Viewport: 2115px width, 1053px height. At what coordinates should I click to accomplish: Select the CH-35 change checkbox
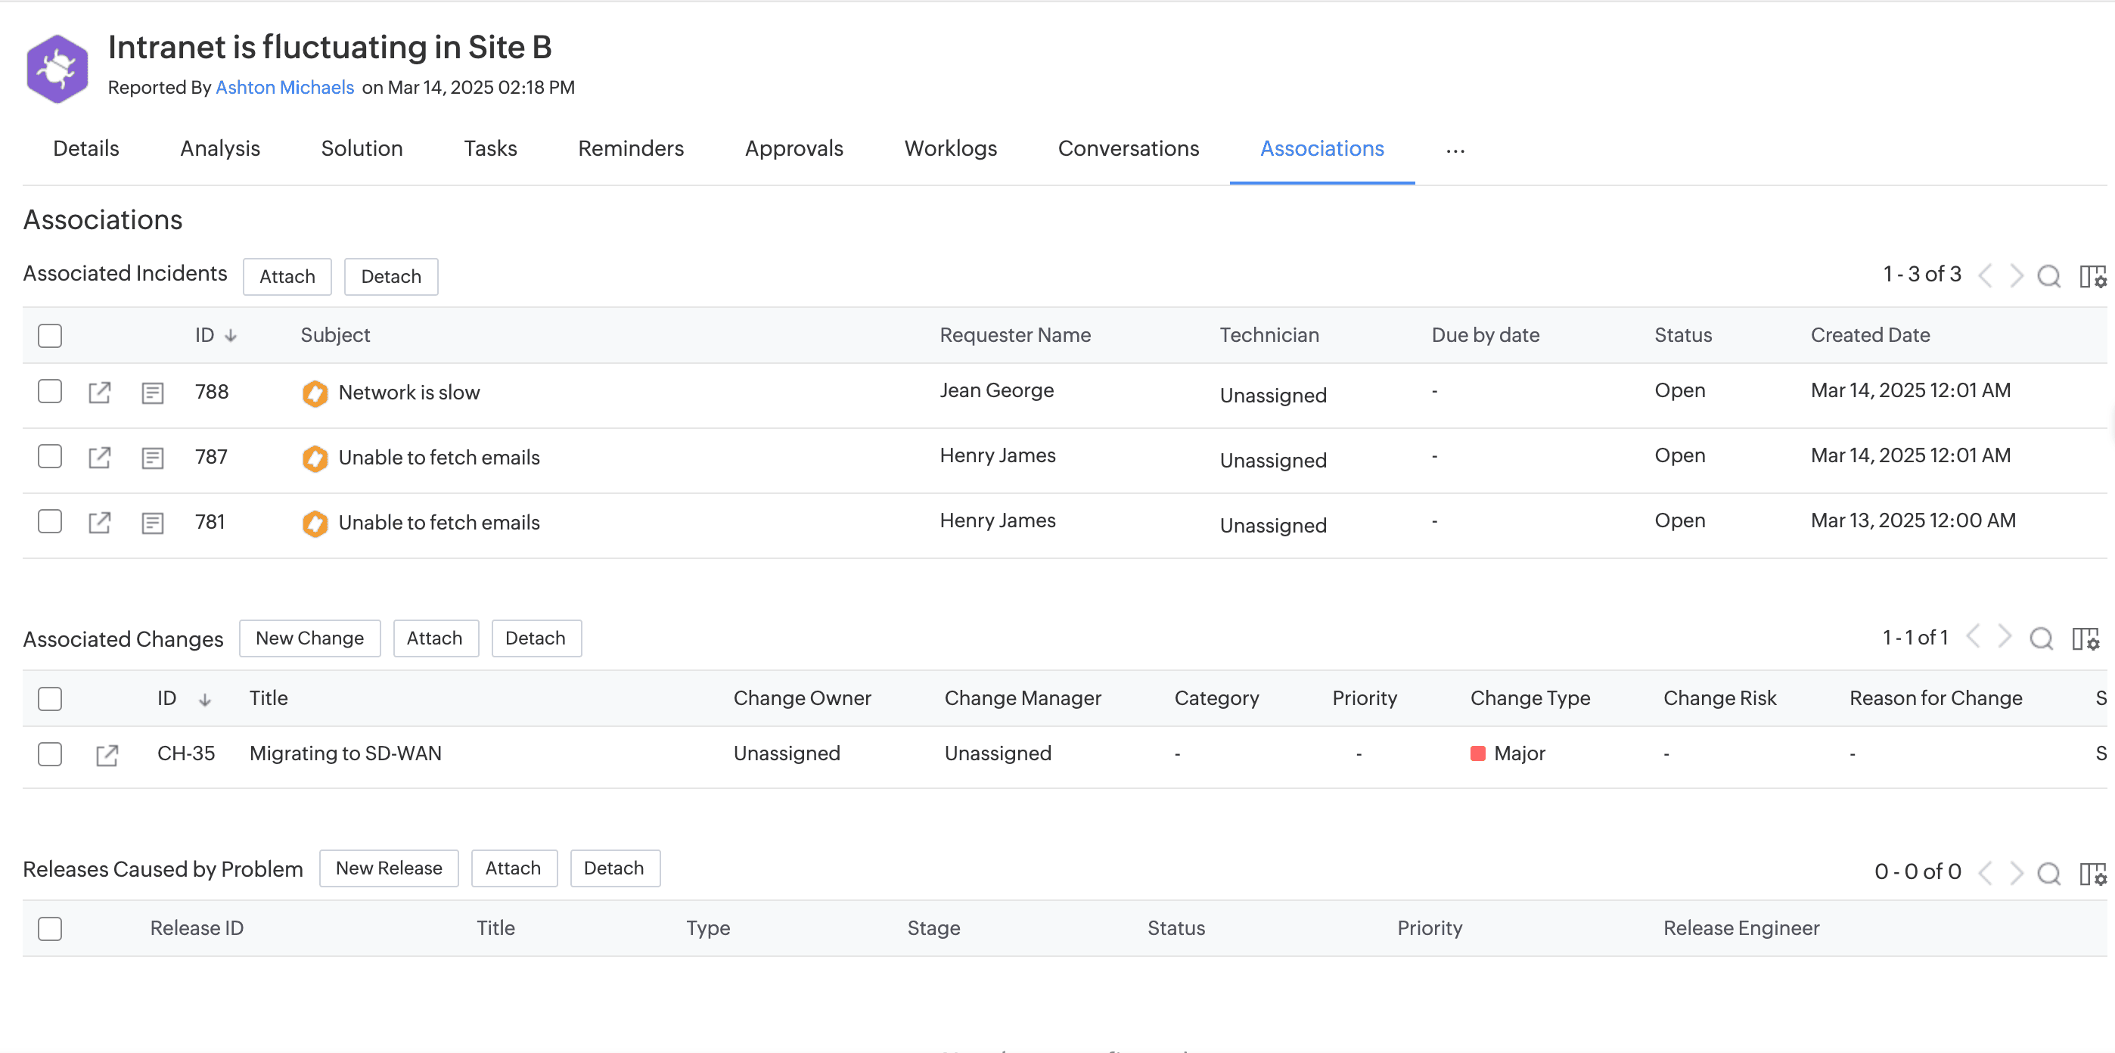tap(50, 754)
